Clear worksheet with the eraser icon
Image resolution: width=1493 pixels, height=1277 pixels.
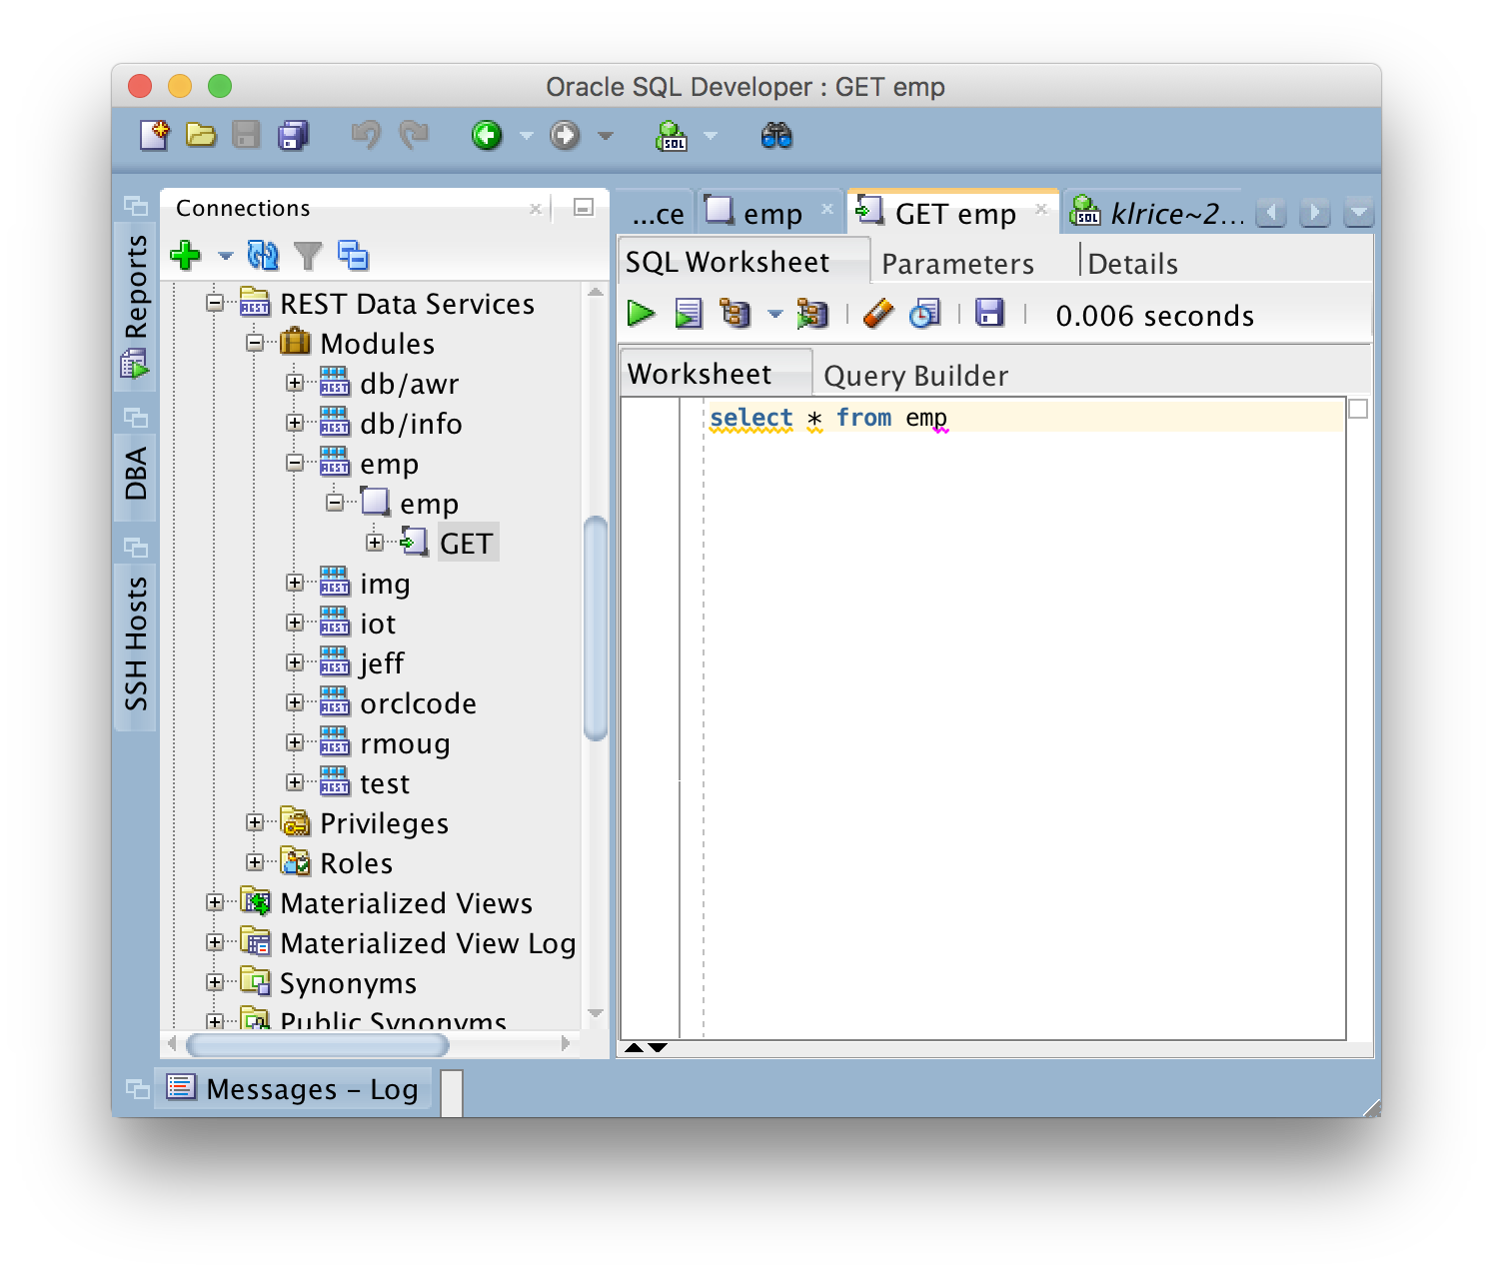877,314
